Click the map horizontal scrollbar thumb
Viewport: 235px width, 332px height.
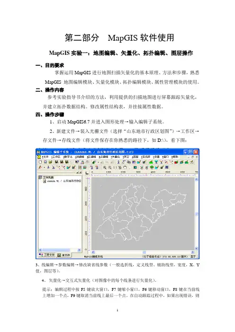tap(144, 252)
